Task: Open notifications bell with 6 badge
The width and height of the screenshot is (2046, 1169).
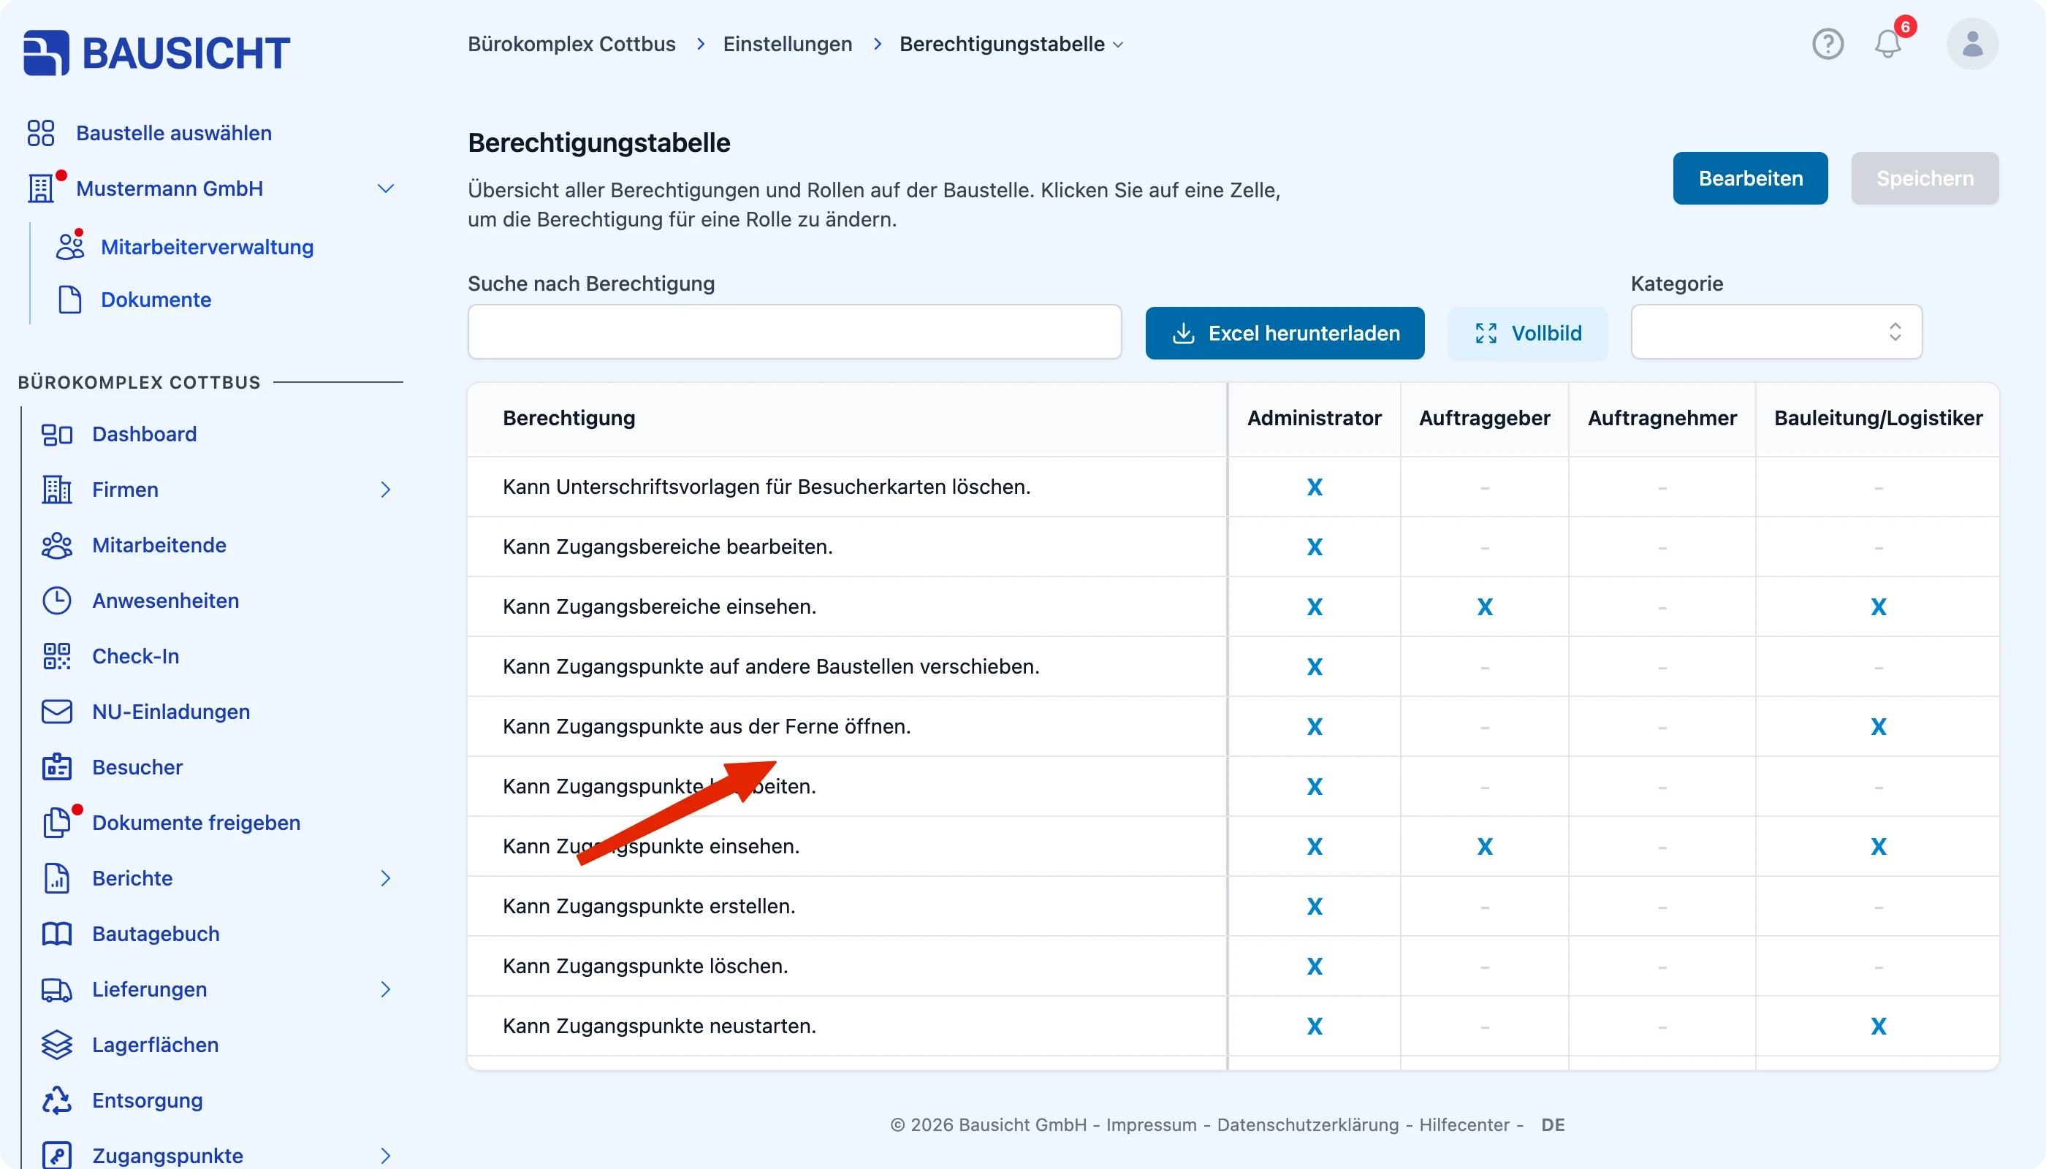Action: [1889, 43]
